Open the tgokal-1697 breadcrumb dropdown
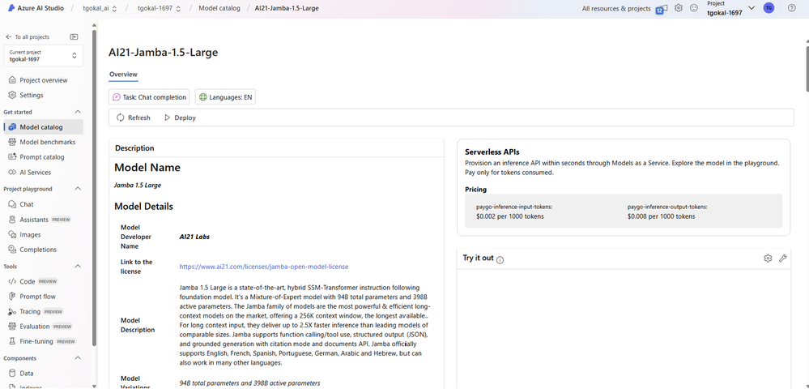 (x=178, y=9)
